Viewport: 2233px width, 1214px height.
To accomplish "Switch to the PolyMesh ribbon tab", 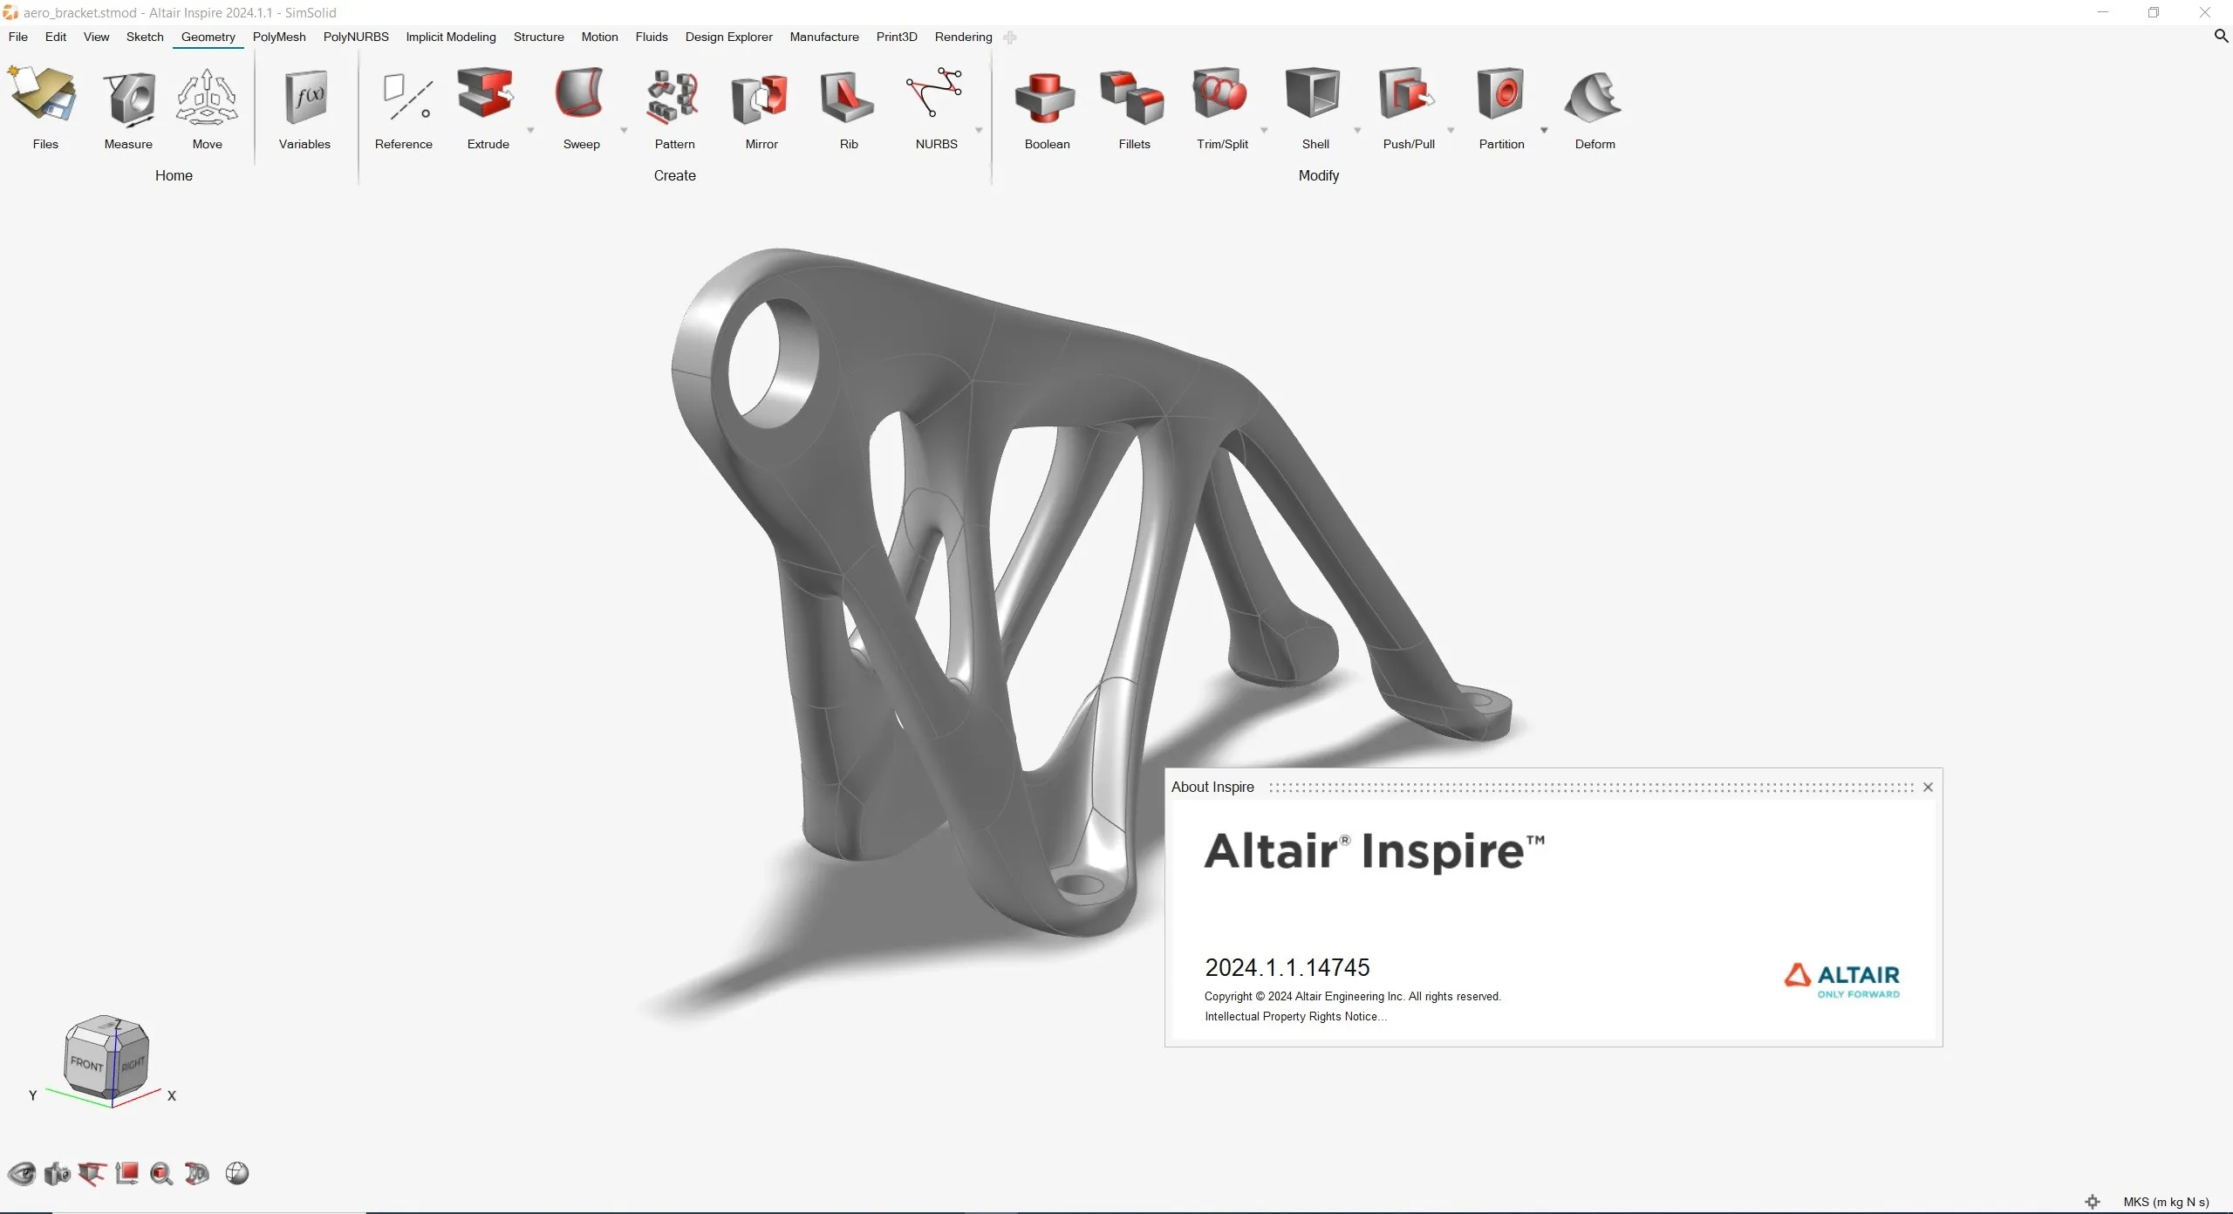I will pos(279,37).
